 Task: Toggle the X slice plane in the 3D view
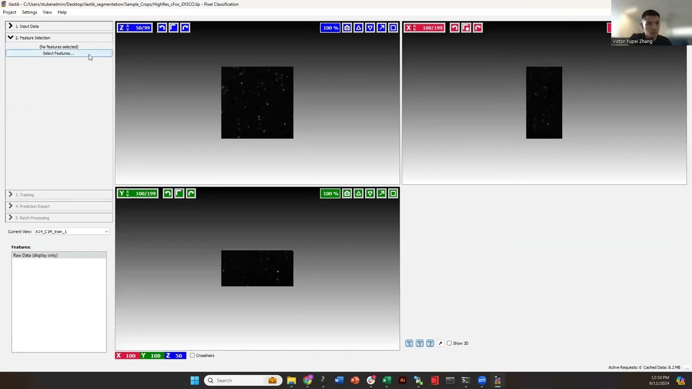409,343
